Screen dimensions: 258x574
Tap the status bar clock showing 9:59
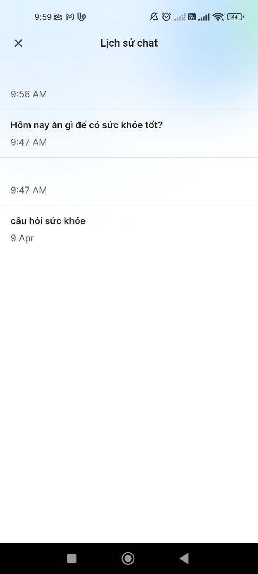coord(43,17)
